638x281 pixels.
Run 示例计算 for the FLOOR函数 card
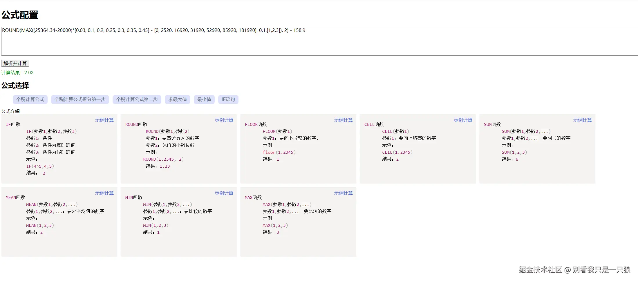pyautogui.click(x=344, y=120)
